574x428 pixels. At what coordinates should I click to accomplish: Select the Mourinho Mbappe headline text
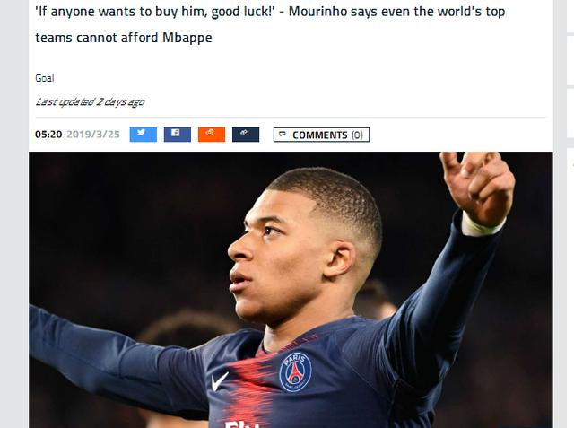270,24
